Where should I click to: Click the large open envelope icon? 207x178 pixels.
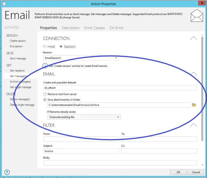click(197, 16)
